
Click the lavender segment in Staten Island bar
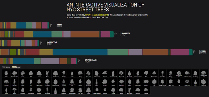[50, 61]
